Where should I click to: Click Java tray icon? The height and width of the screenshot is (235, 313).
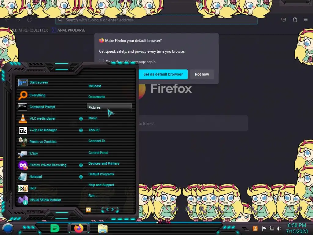click(x=255, y=228)
